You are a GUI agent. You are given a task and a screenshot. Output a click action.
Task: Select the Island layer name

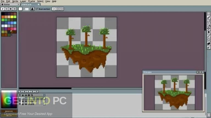(x=31, y=104)
